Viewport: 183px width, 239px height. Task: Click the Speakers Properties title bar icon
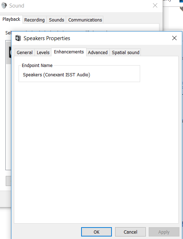pyautogui.click(x=18, y=38)
